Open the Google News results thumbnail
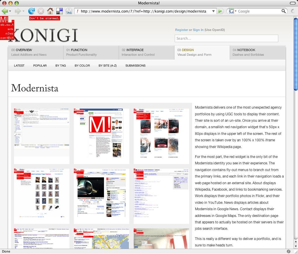The image size is (298, 254). point(42,239)
